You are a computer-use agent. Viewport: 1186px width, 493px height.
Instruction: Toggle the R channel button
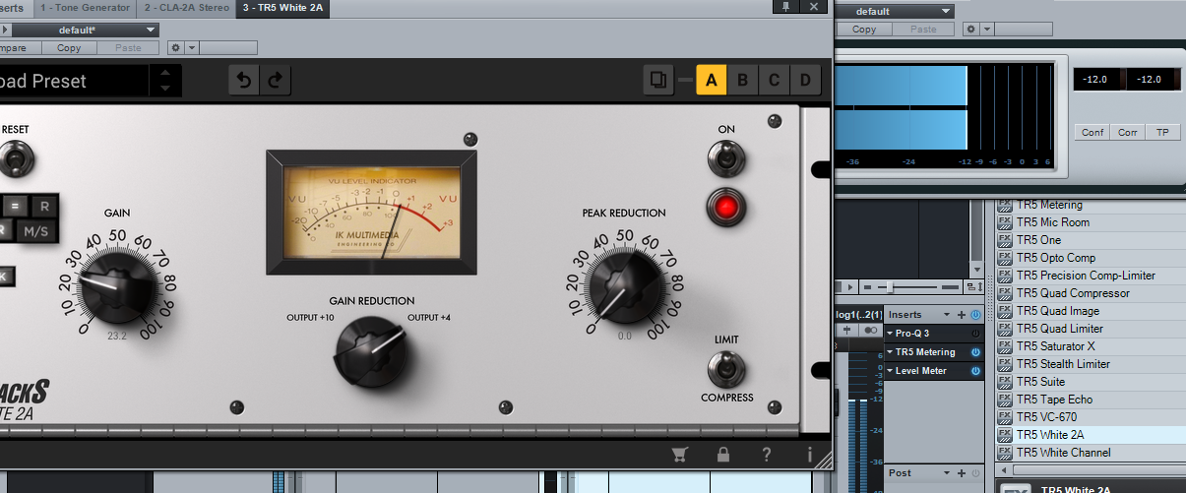pyautogui.click(x=44, y=207)
